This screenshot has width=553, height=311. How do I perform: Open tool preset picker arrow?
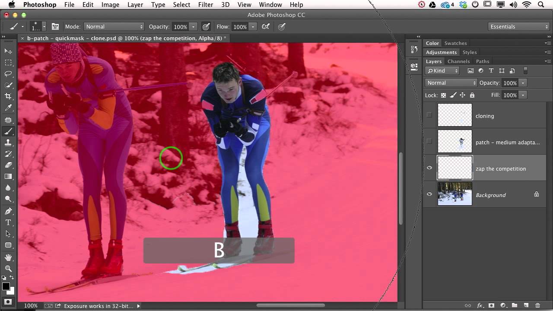(22, 27)
